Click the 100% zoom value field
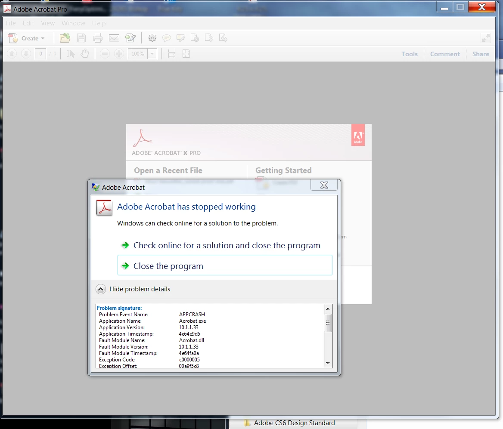 pos(138,53)
